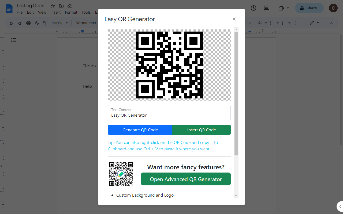Click the left indent ruler marker
Screen dimensions: 343x214
click(83, 32)
